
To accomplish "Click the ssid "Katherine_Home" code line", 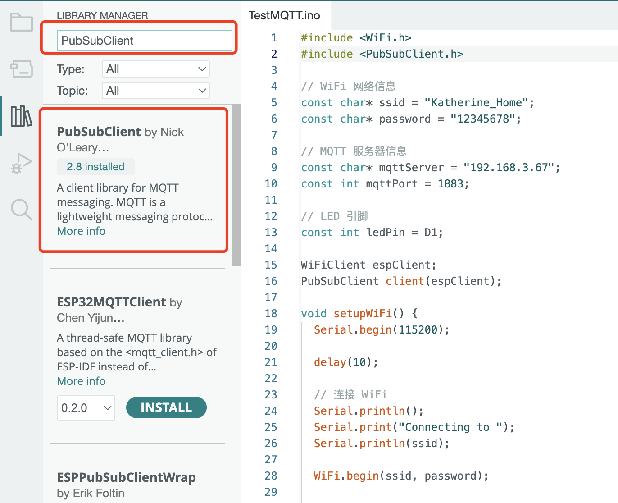I will click(418, 103).
